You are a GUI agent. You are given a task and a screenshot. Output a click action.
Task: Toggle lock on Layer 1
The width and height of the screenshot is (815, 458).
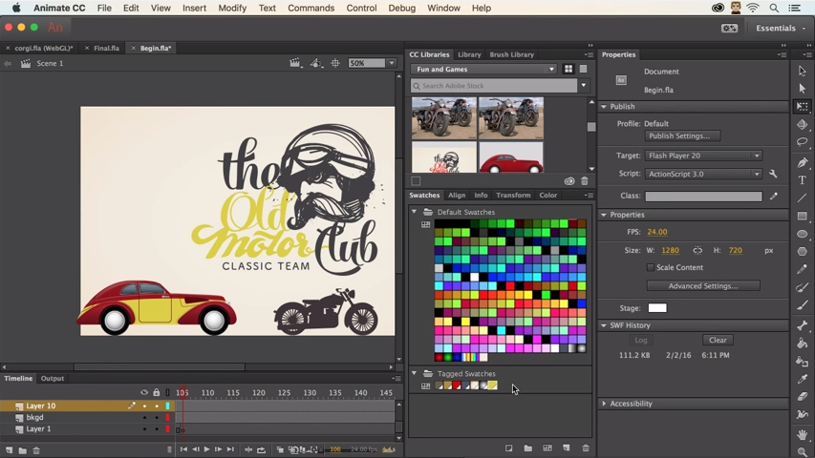(x=157, y=429)
